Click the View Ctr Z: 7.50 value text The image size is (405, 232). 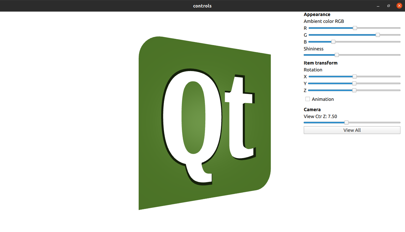320,116
